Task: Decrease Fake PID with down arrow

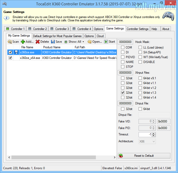Action: (x=154, y=129)
